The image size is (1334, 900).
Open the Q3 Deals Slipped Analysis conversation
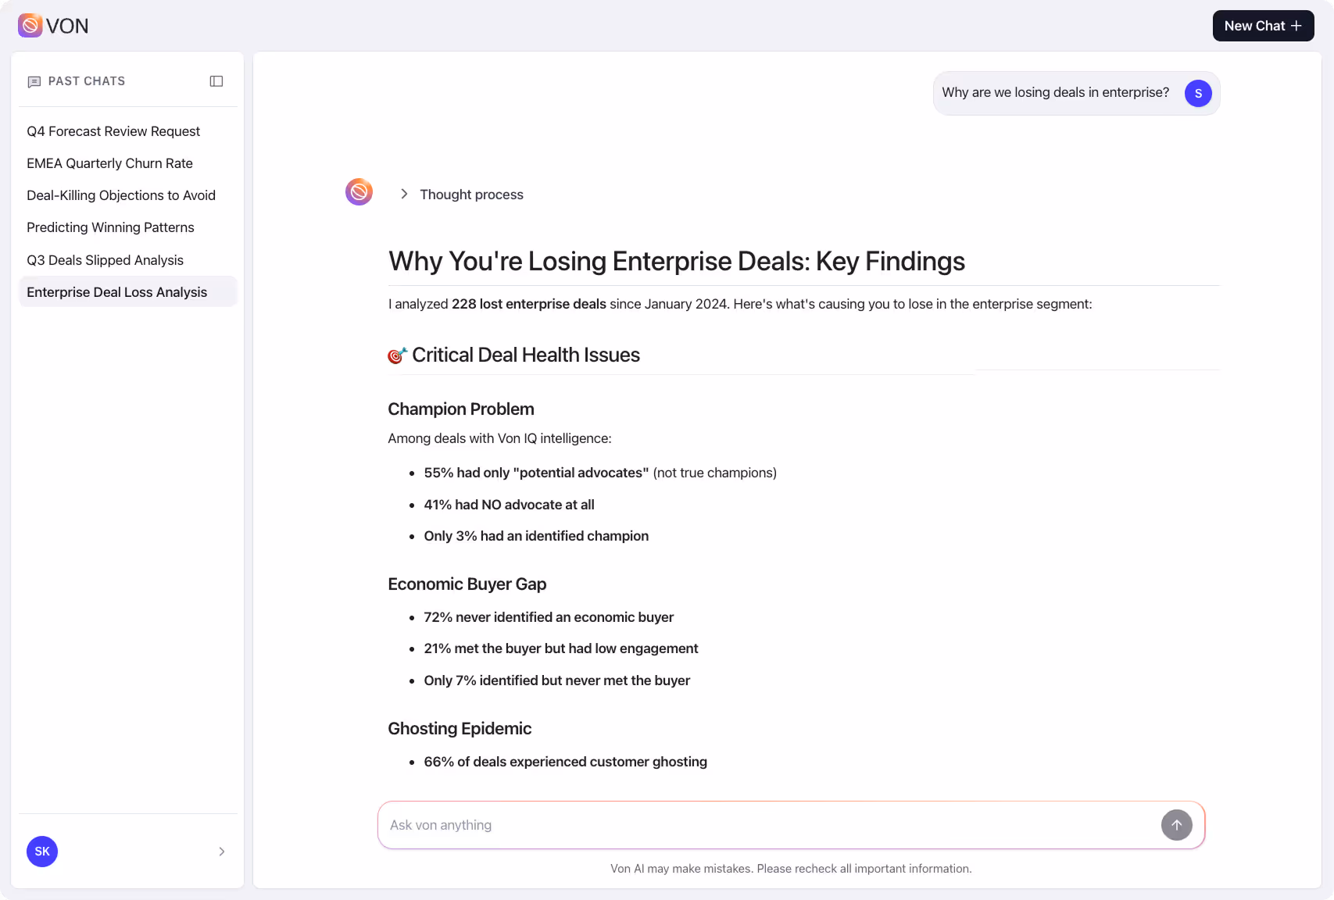tap(105, 260)
